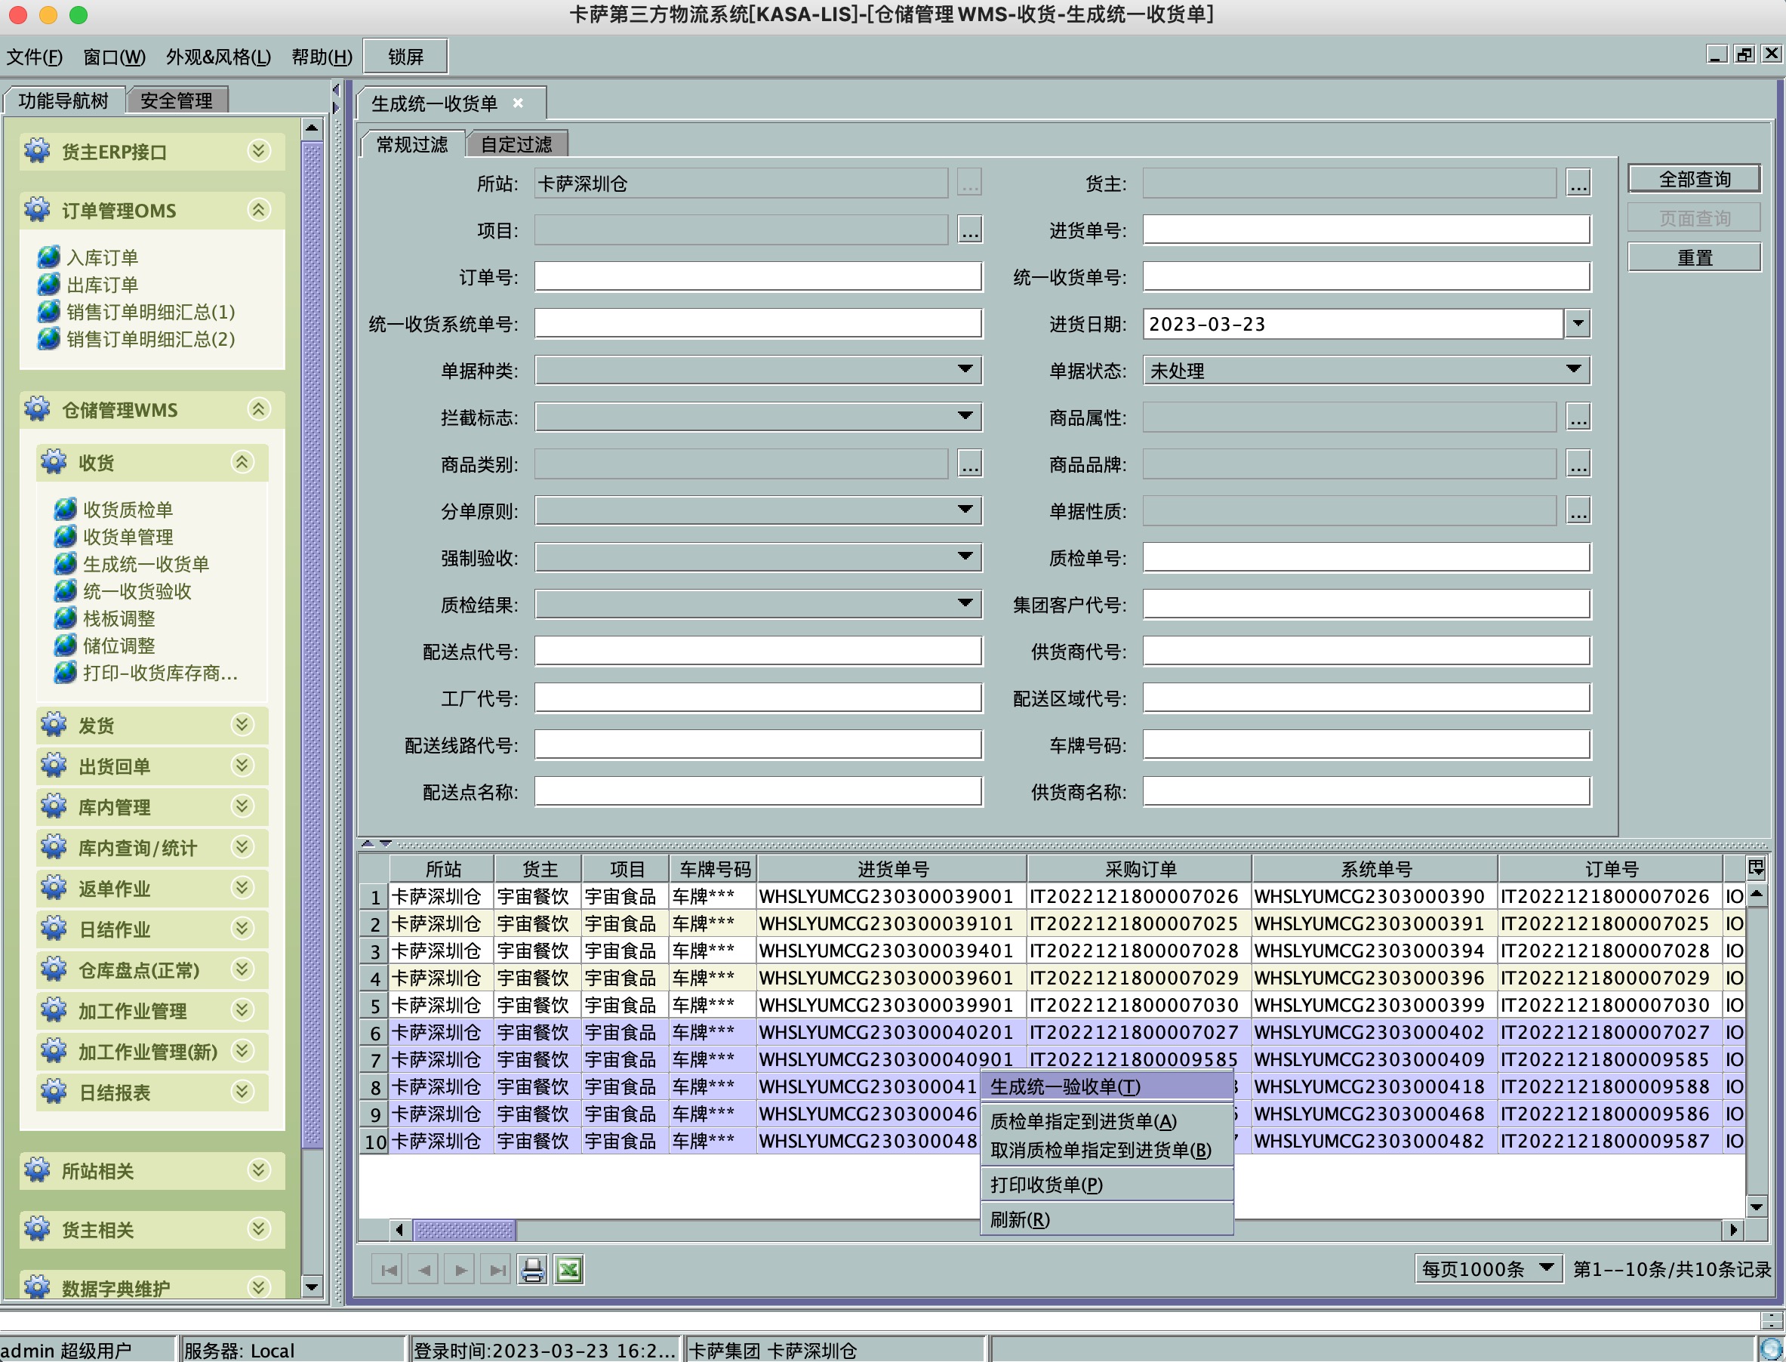Click the 货主 lookup ellipsis button

pyautogui.click(x=1578, y=184)
